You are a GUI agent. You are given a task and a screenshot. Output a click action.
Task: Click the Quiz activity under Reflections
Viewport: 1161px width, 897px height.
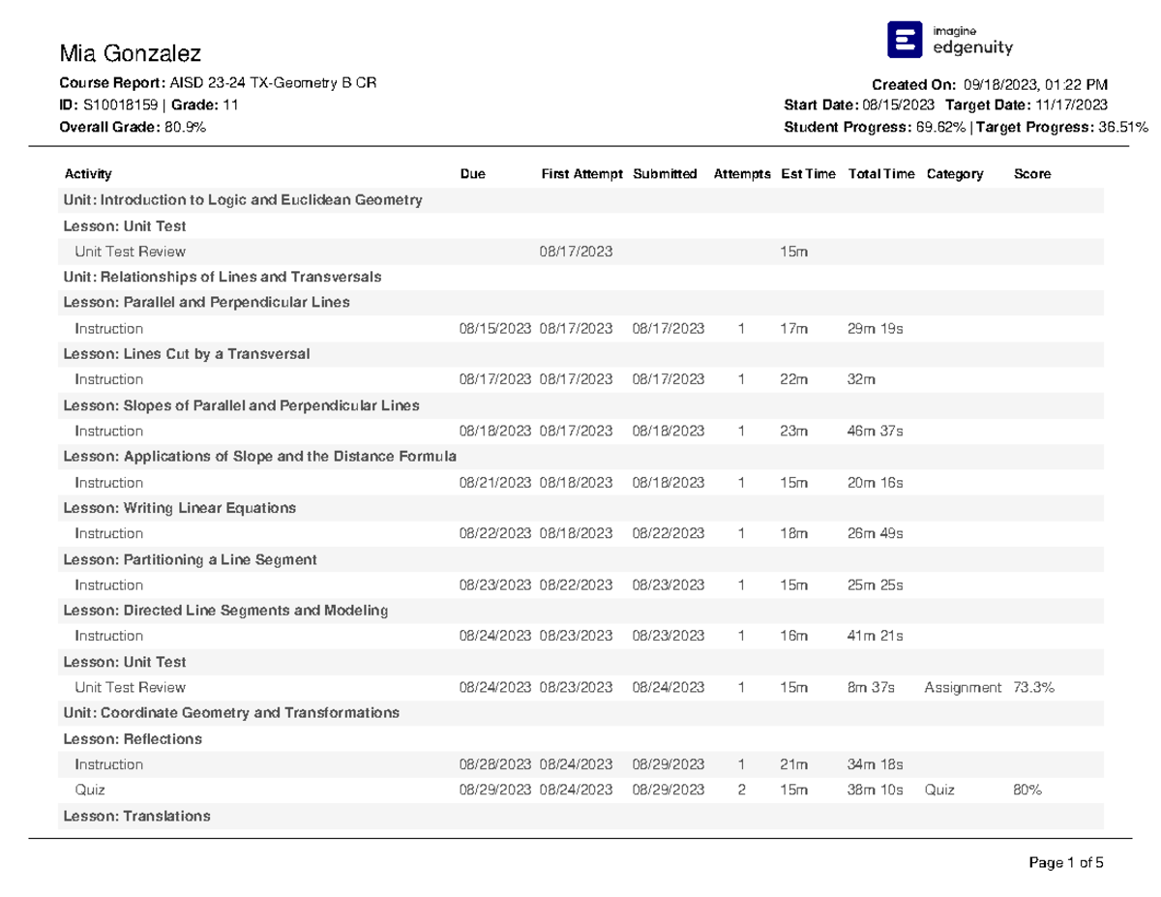tap(89, 790)
